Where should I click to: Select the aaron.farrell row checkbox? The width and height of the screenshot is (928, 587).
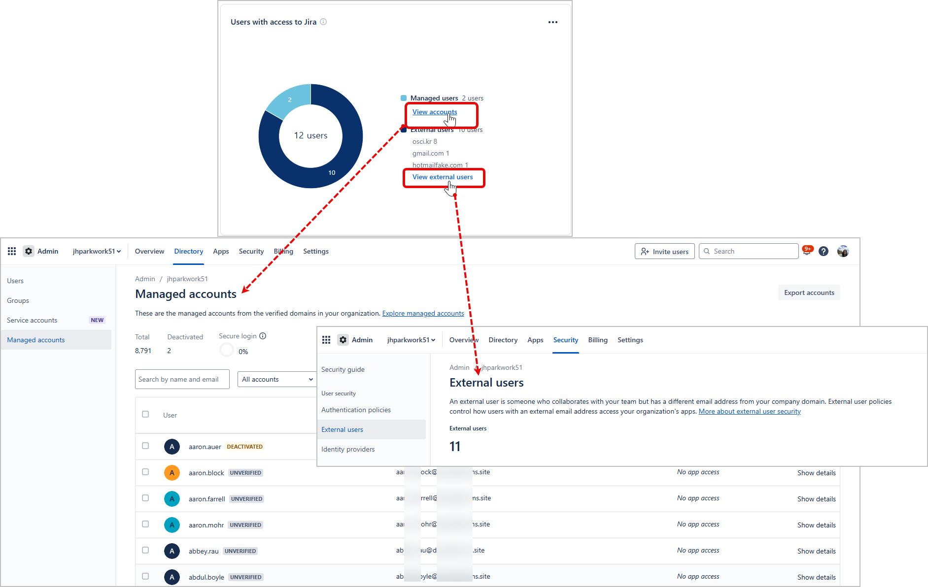(x=145, y=498)
